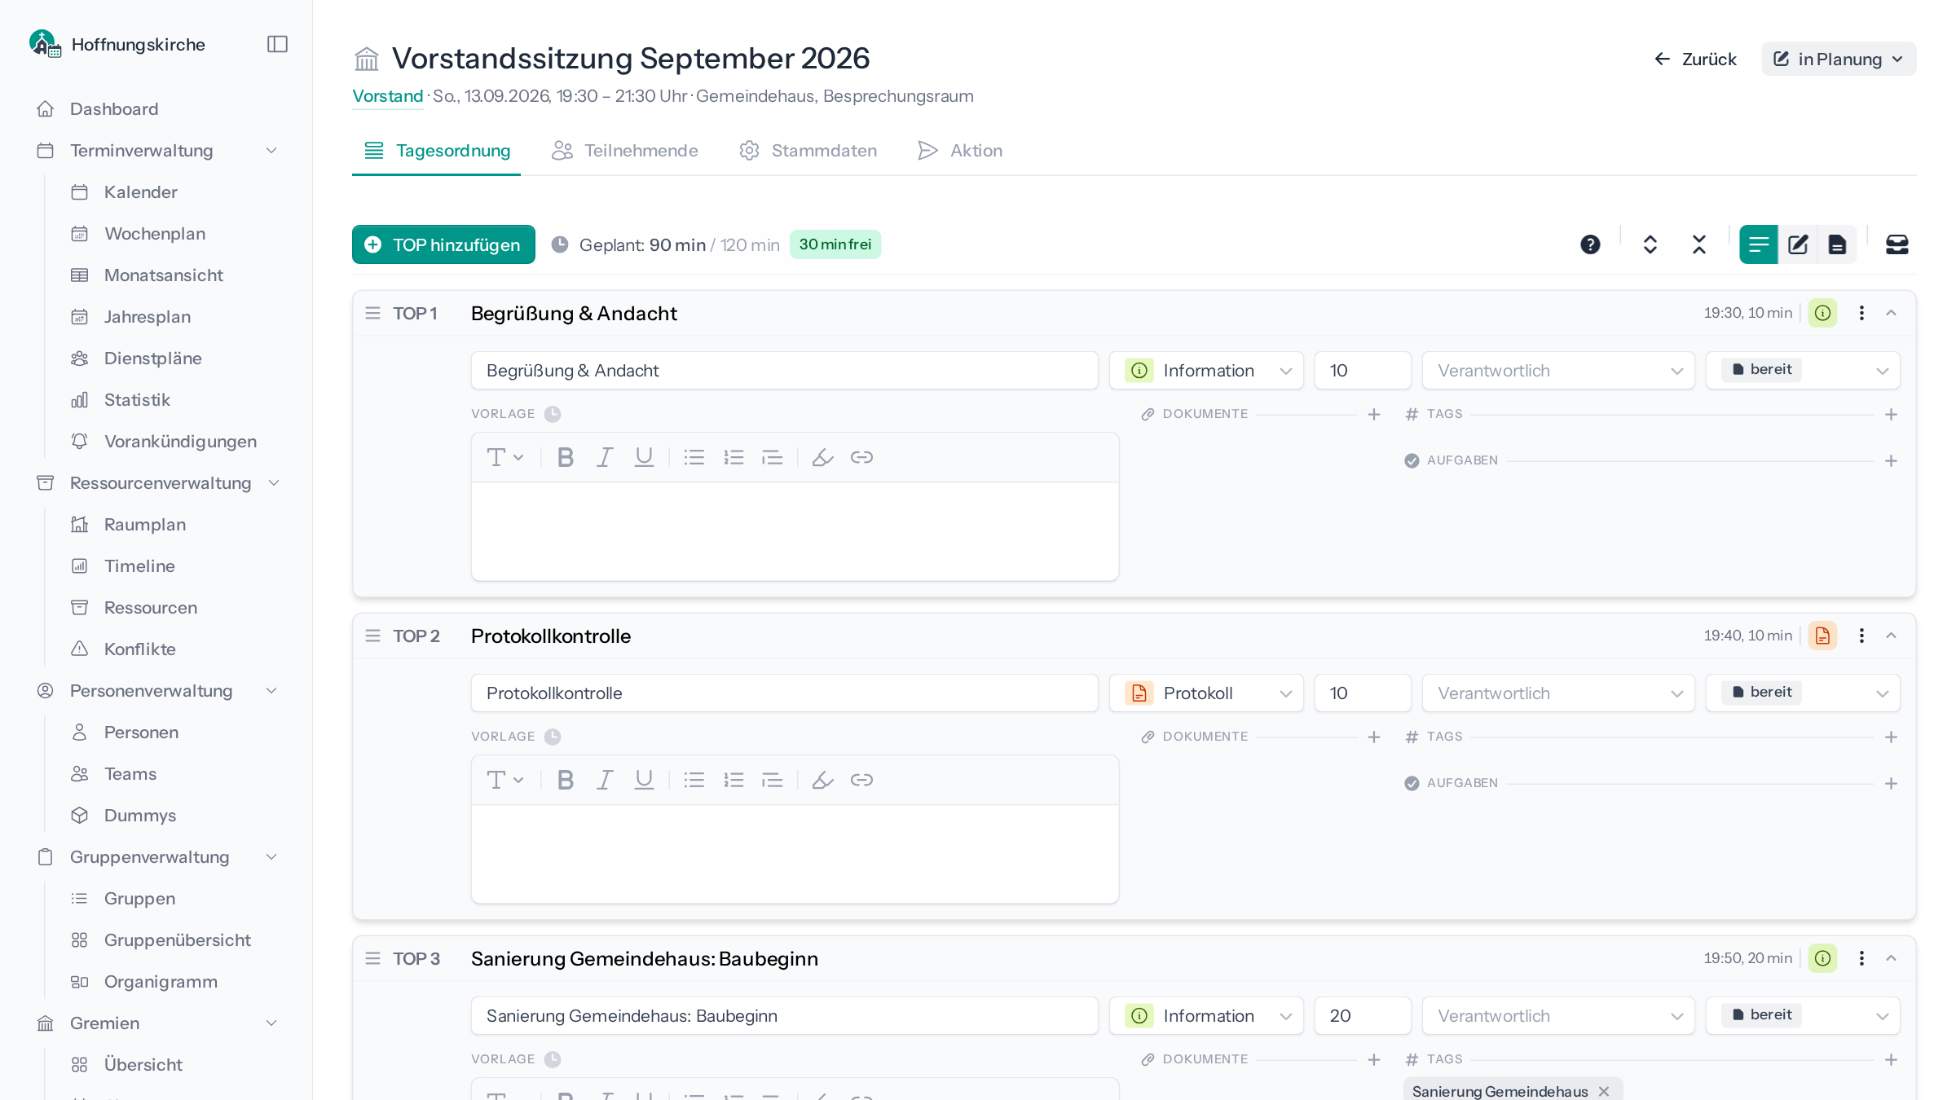Switch to document view mode toggle
The image size is (1956, 1100).
(1837, 244)
